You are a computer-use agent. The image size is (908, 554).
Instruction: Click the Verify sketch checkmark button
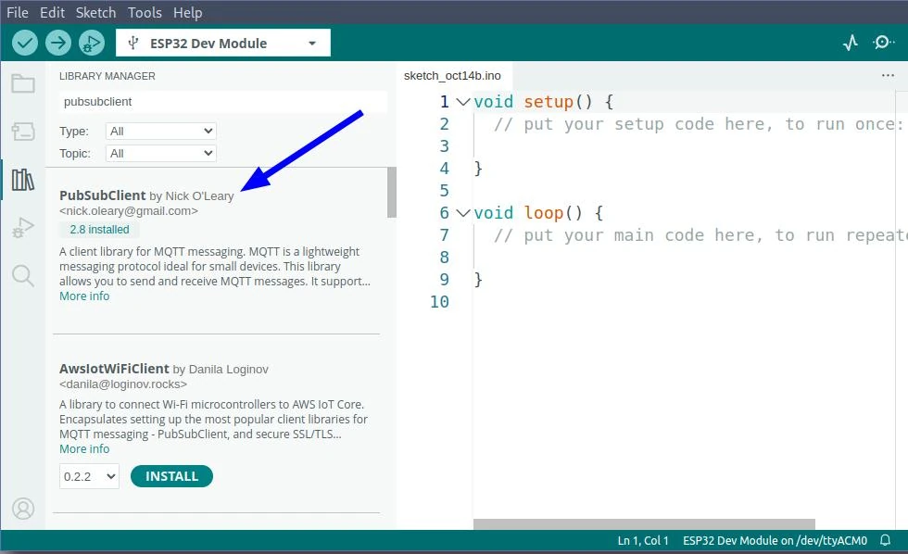tap(25, 43)
